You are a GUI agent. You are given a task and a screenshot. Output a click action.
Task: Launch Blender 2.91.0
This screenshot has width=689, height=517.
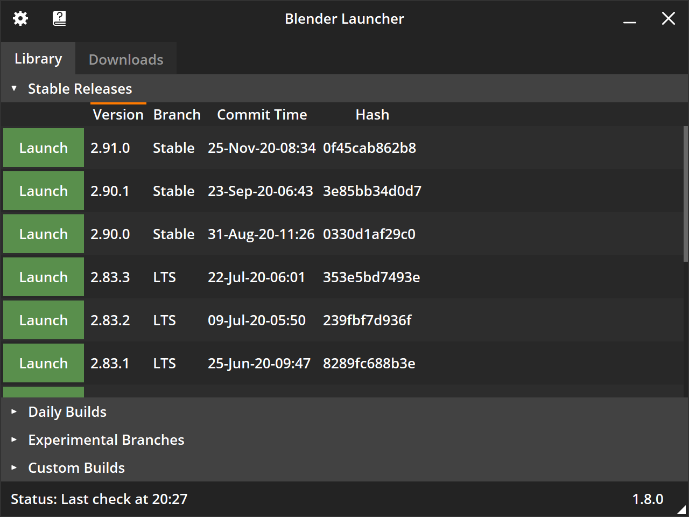pos(44,148)
